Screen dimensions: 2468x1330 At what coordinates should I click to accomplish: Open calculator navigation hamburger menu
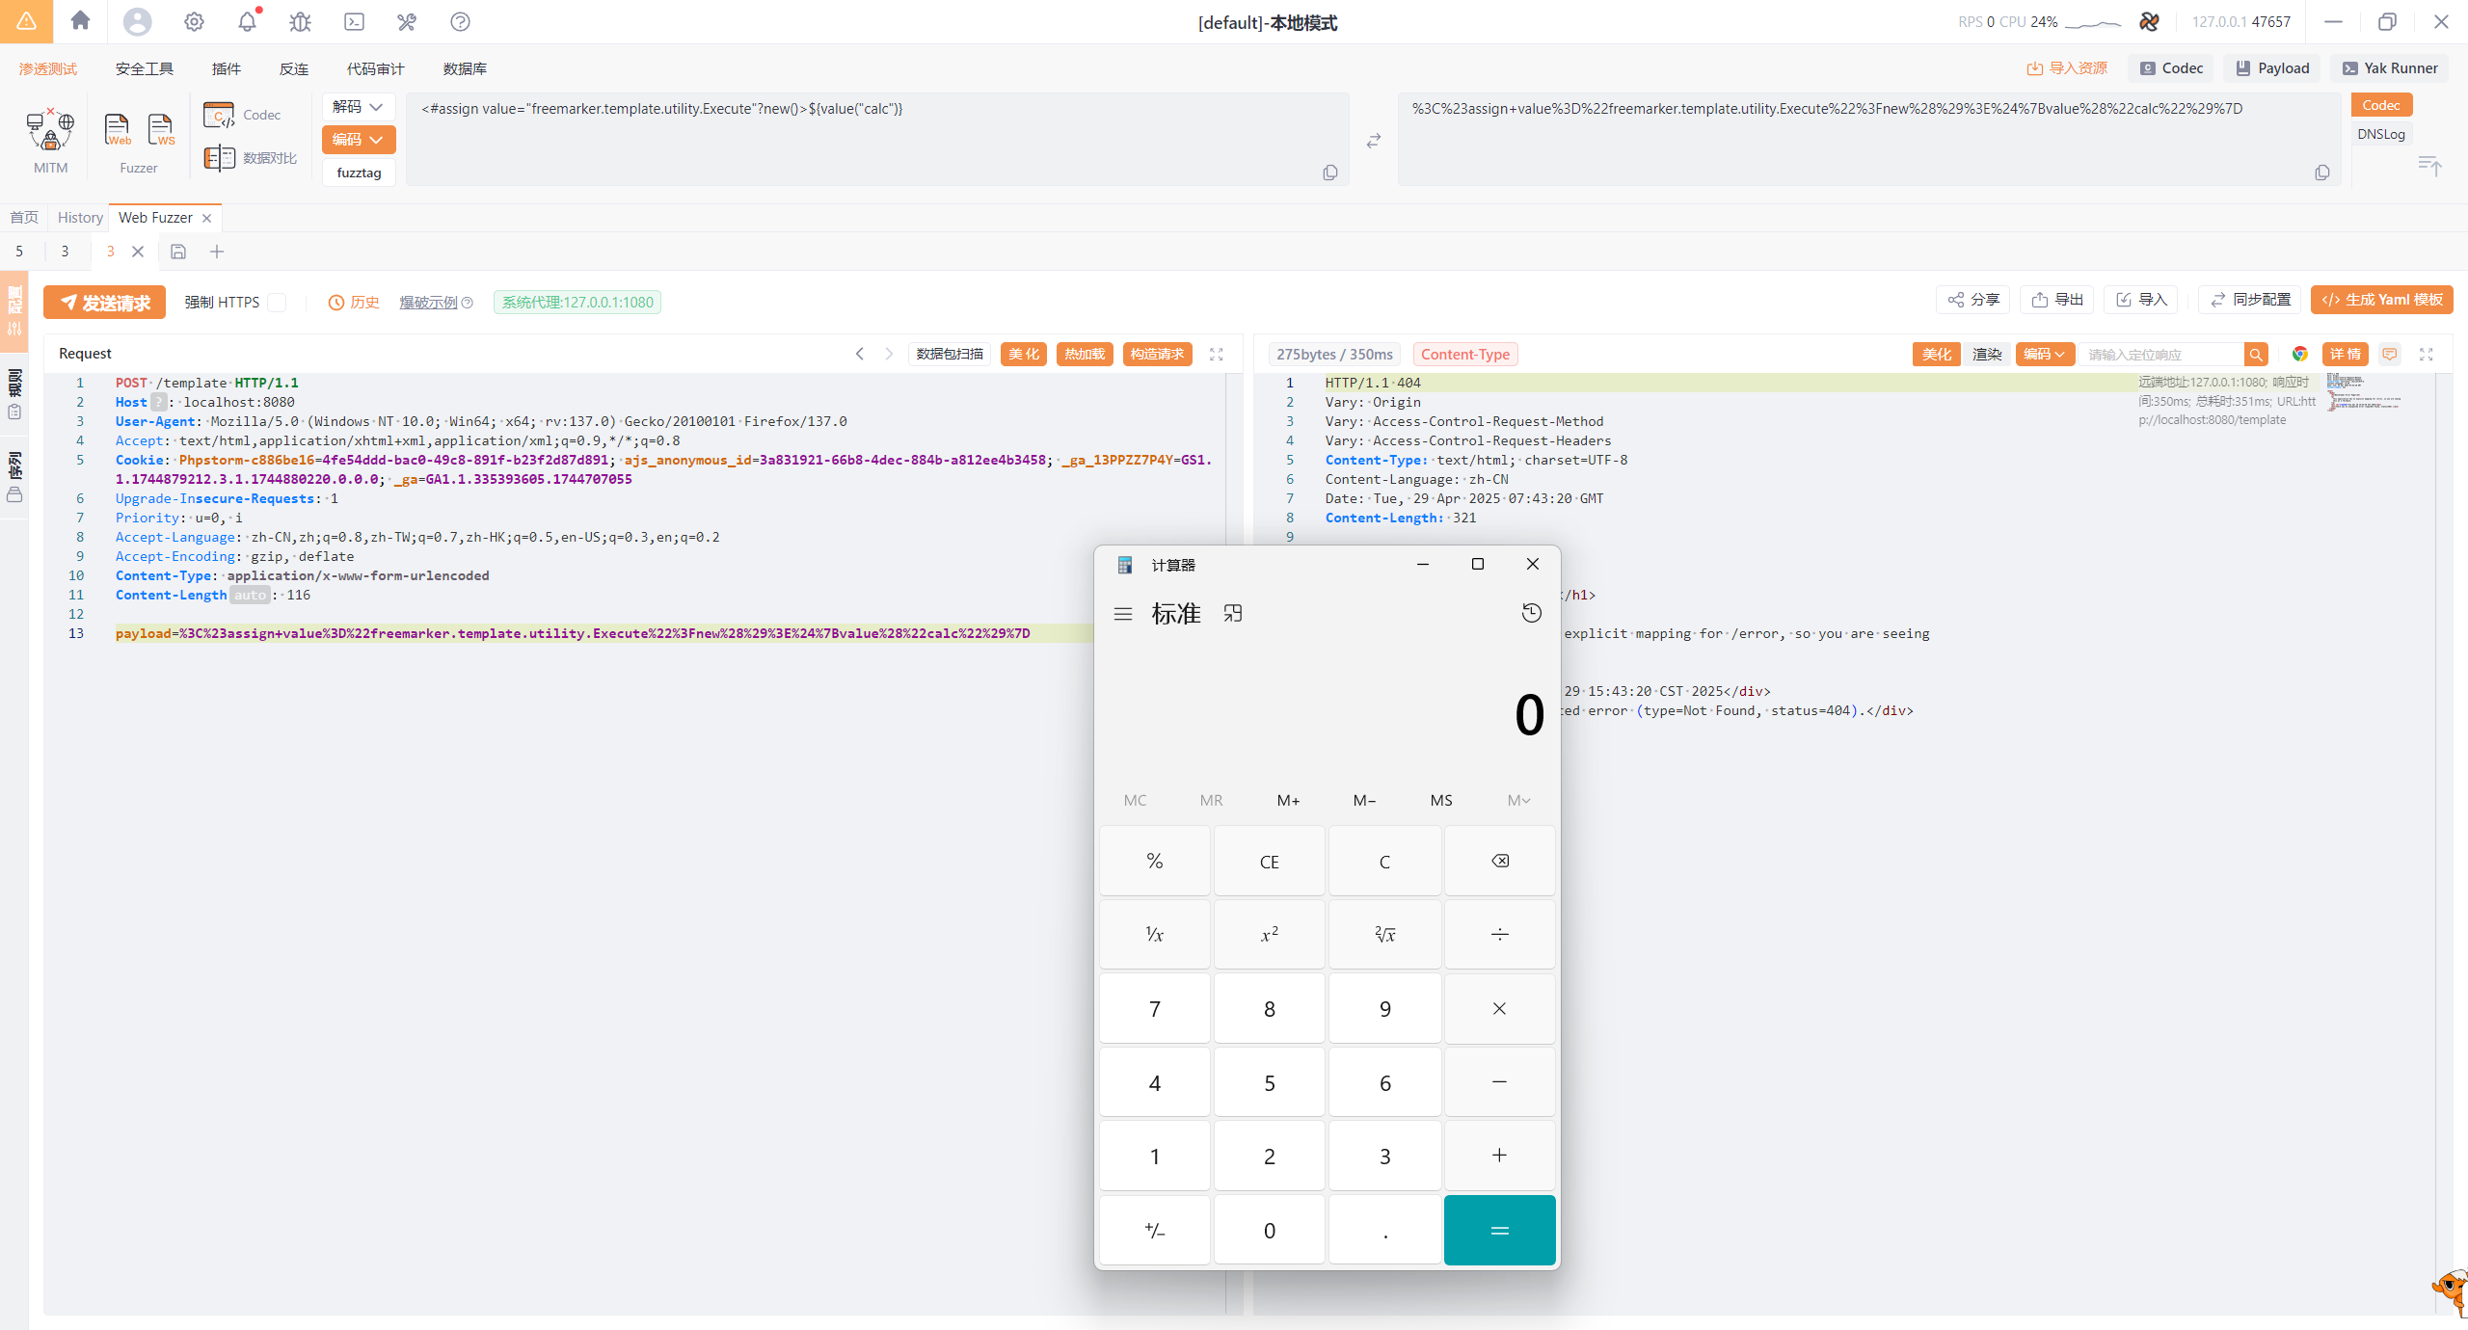tap(1123, 614)
